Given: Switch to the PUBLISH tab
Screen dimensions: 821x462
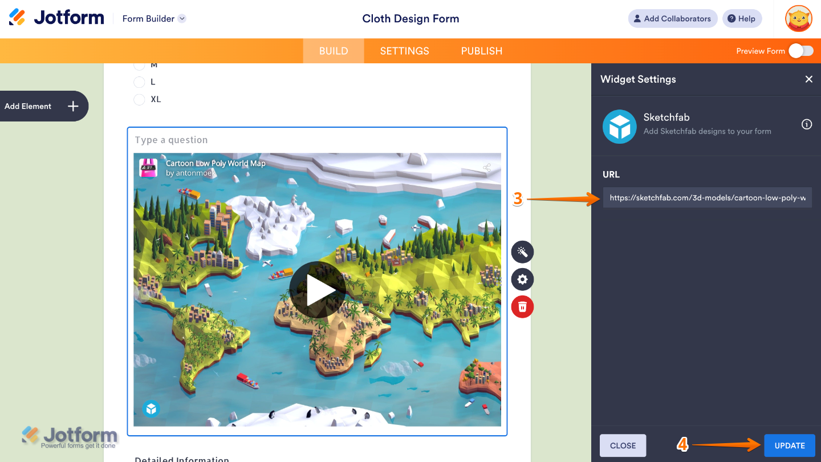Looking at the screenshot, I should coord(481,51).
